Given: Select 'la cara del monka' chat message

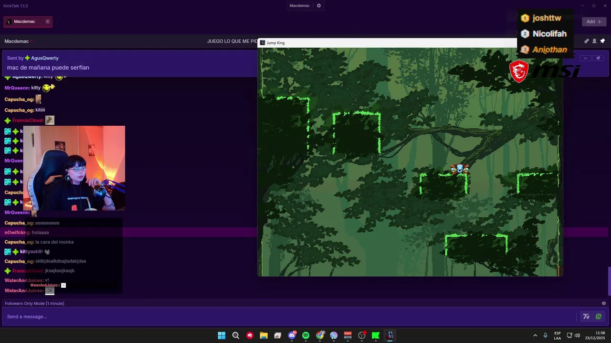Looking at the screenshot, I should tap(54, 242).
